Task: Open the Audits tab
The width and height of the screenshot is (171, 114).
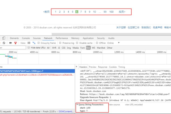Action: tap(111, 38)
